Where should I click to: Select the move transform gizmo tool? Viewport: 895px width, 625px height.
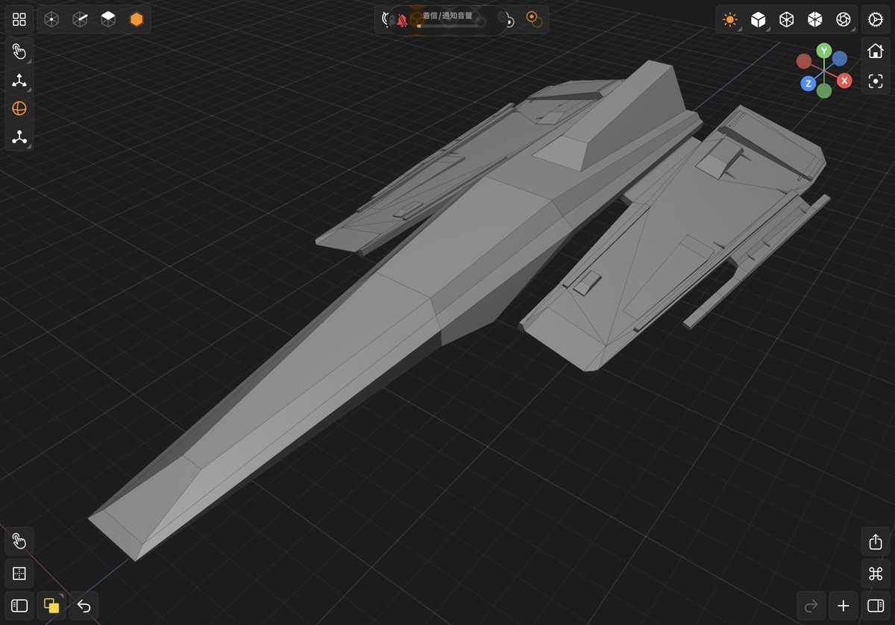point(19,81)
